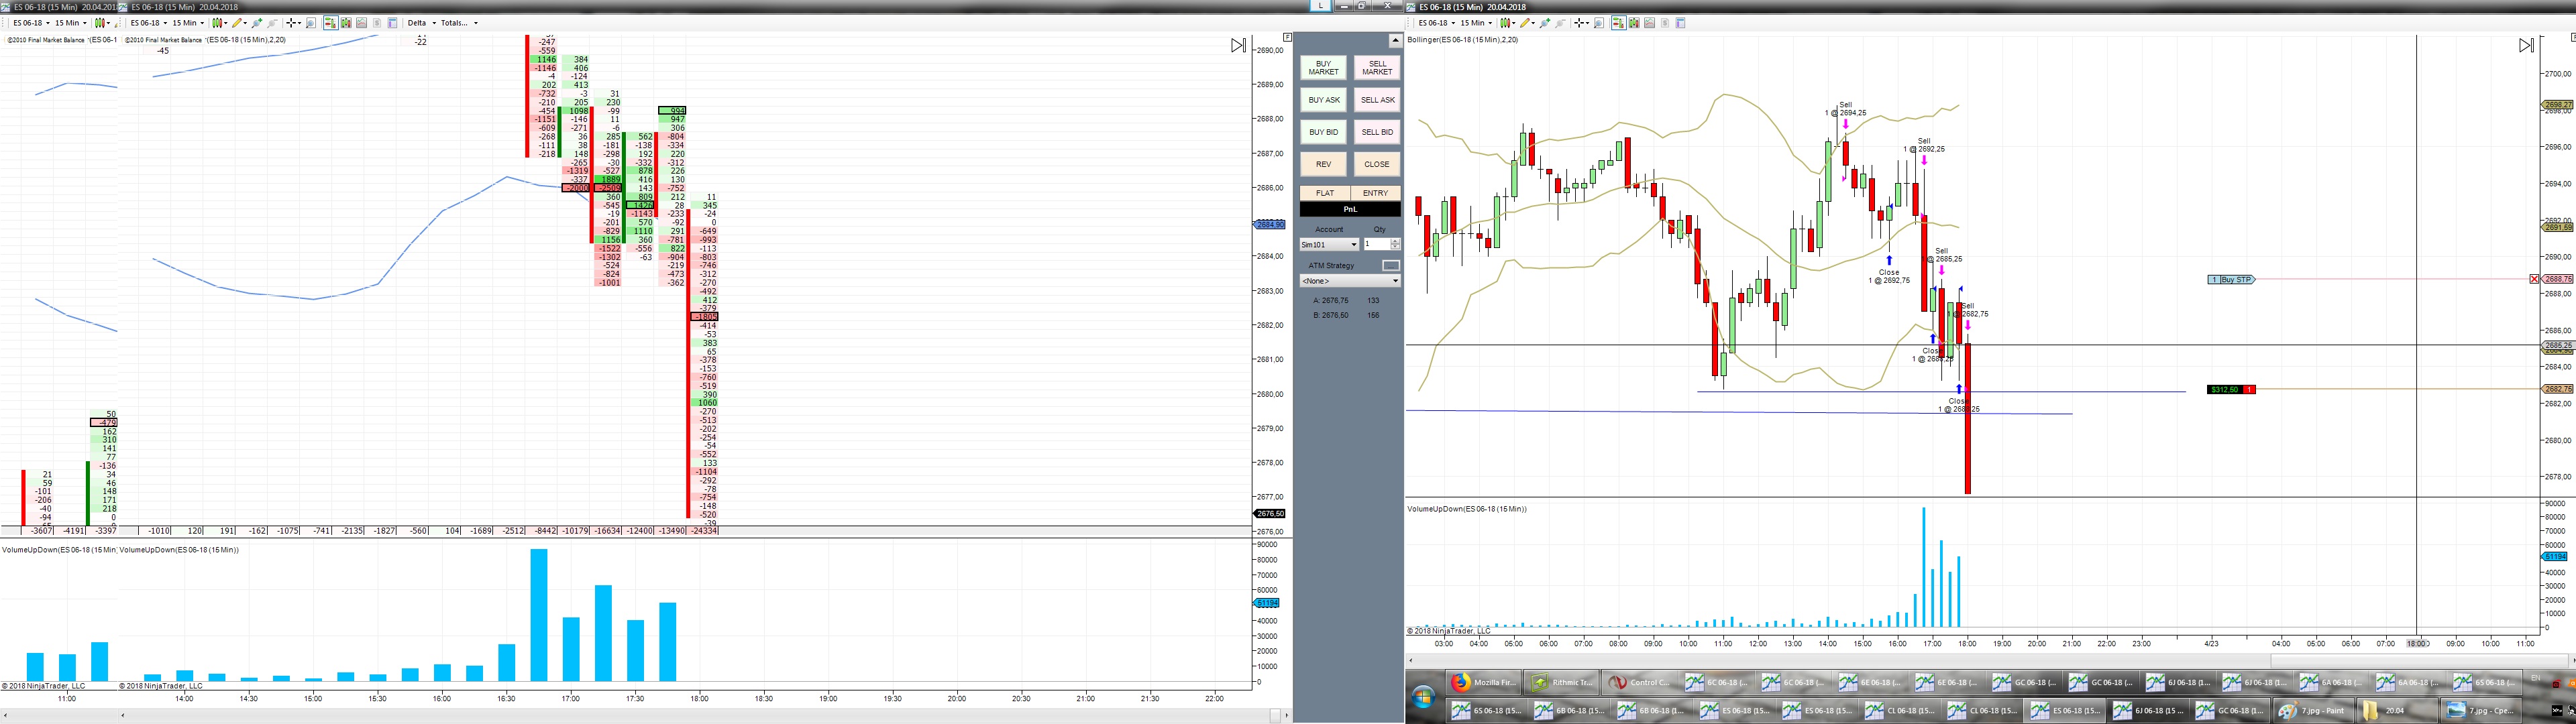Toggle the L link button in title bar

point(1321,6)
